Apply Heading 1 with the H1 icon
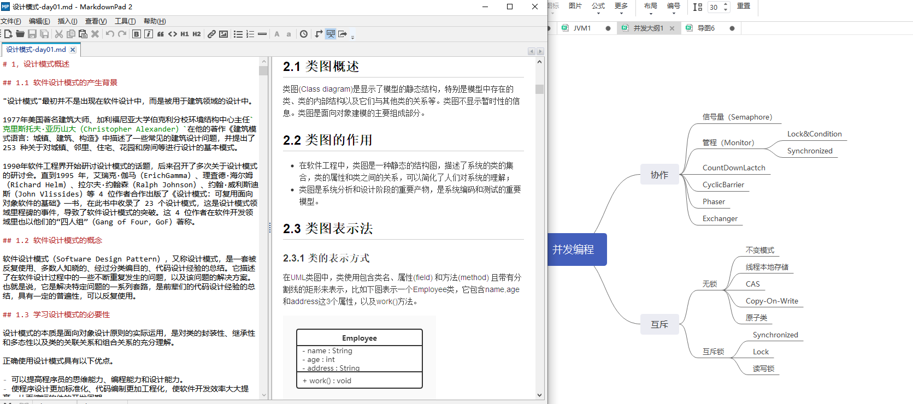 [185, 34]
